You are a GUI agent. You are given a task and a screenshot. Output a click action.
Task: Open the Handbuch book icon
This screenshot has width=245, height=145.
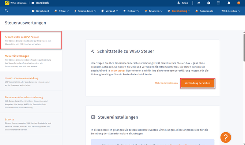[x=33, y=3]
